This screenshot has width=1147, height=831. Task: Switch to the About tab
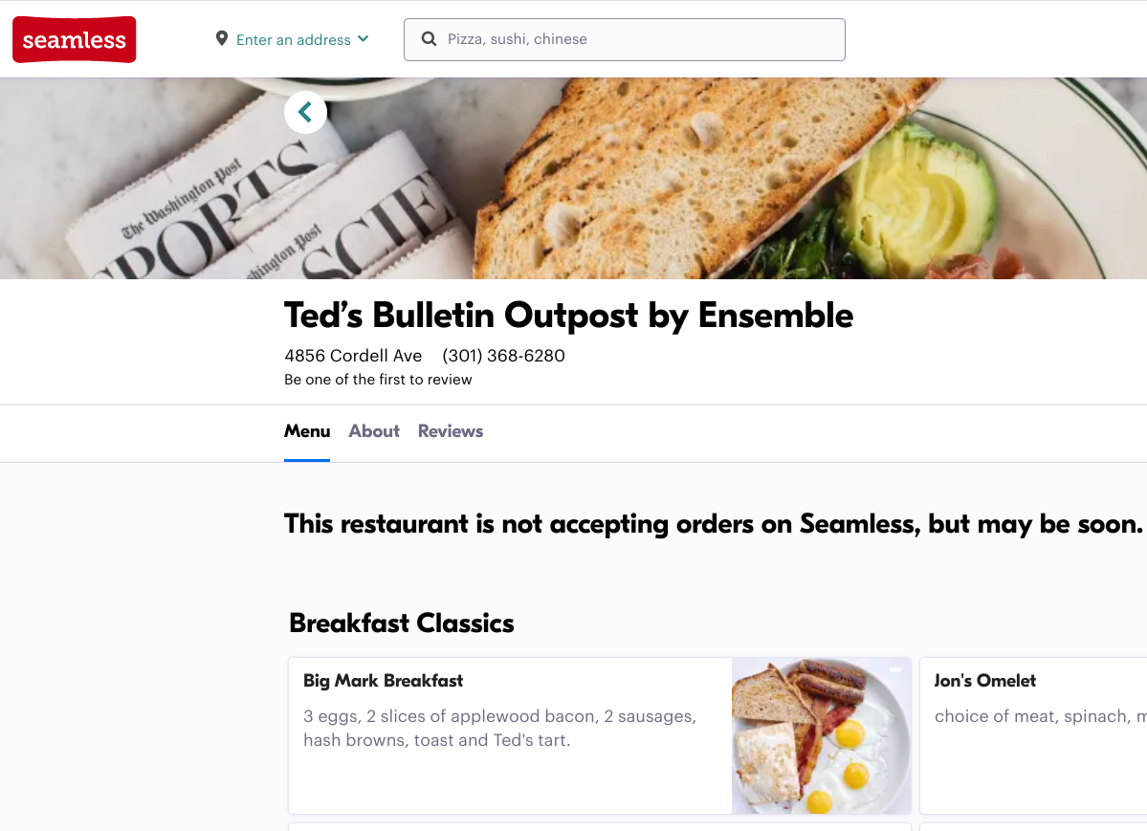tap(373, 431)
